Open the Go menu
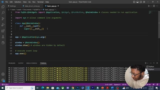Image resolution: width=160 pixels, height=90 pixels. [x=29, y=2]
